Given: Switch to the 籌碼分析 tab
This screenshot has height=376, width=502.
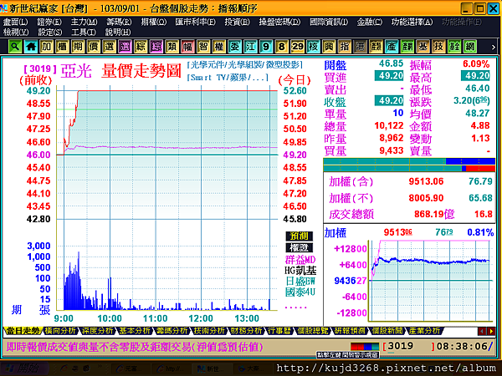Looking at the screenshot, I should point(172,331).
